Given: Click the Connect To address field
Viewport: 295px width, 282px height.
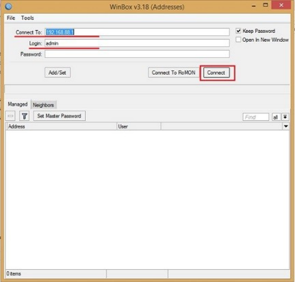Looking at the screenshot, I should coord(137,32).
